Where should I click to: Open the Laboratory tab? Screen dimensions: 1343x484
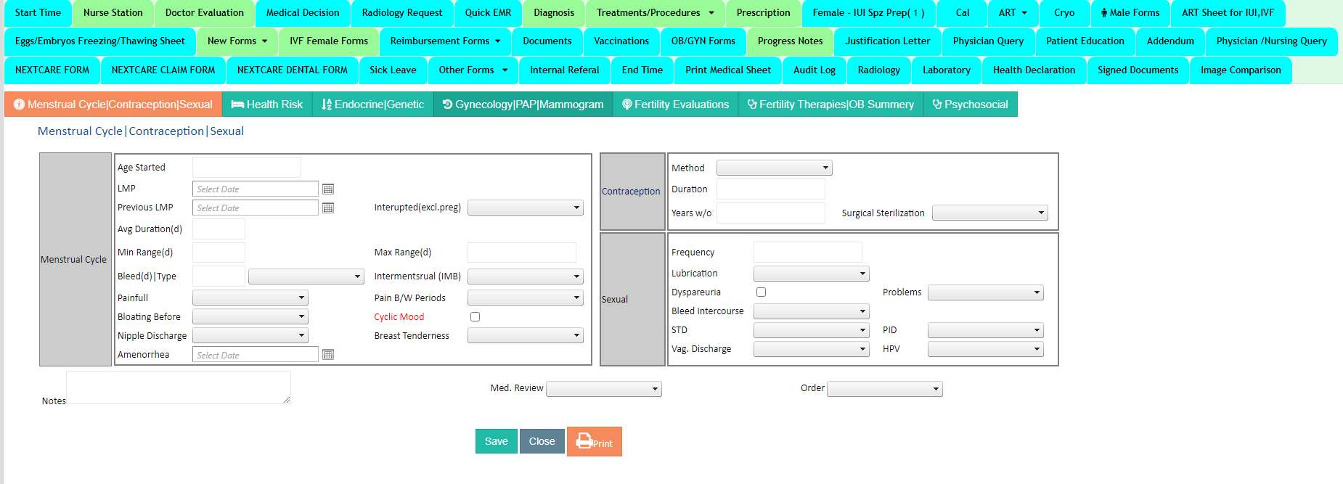point(946,70)
